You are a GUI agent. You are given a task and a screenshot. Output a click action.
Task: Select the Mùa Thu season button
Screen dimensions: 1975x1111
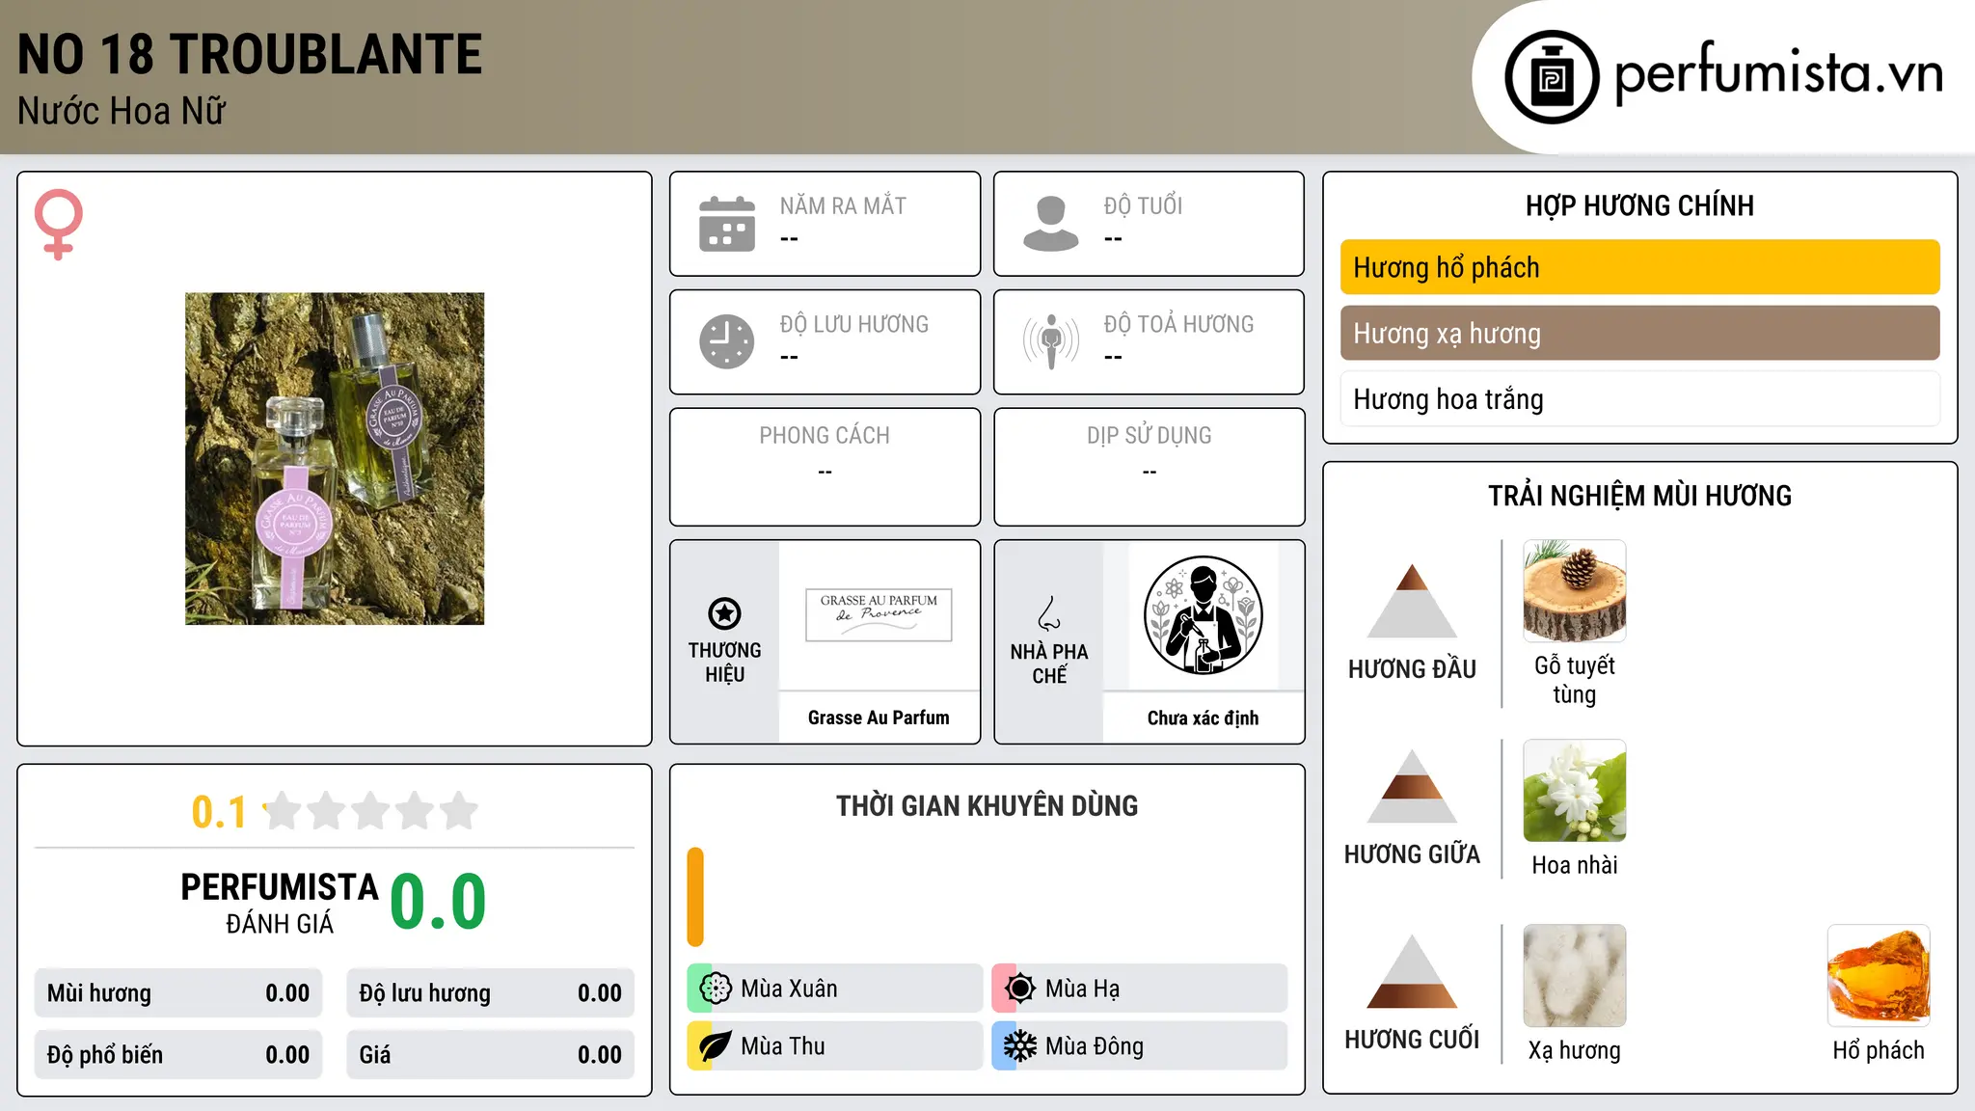835,1046
